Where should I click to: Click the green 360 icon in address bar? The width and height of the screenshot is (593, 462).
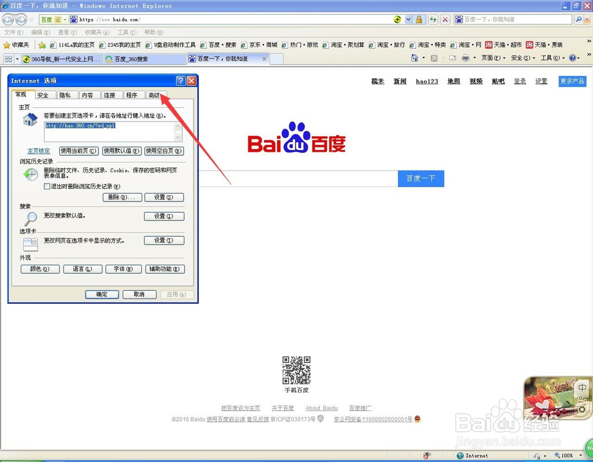pyautogui.click(x=397, y=20)
